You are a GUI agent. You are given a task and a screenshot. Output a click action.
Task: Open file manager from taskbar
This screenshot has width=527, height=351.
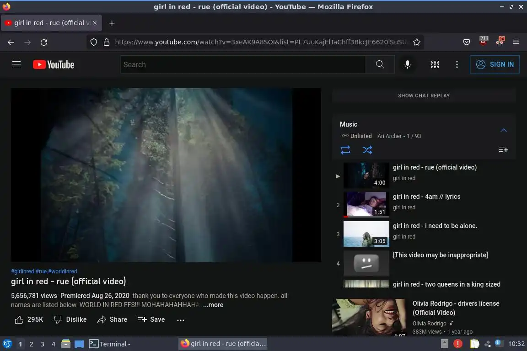pos(66,344)
